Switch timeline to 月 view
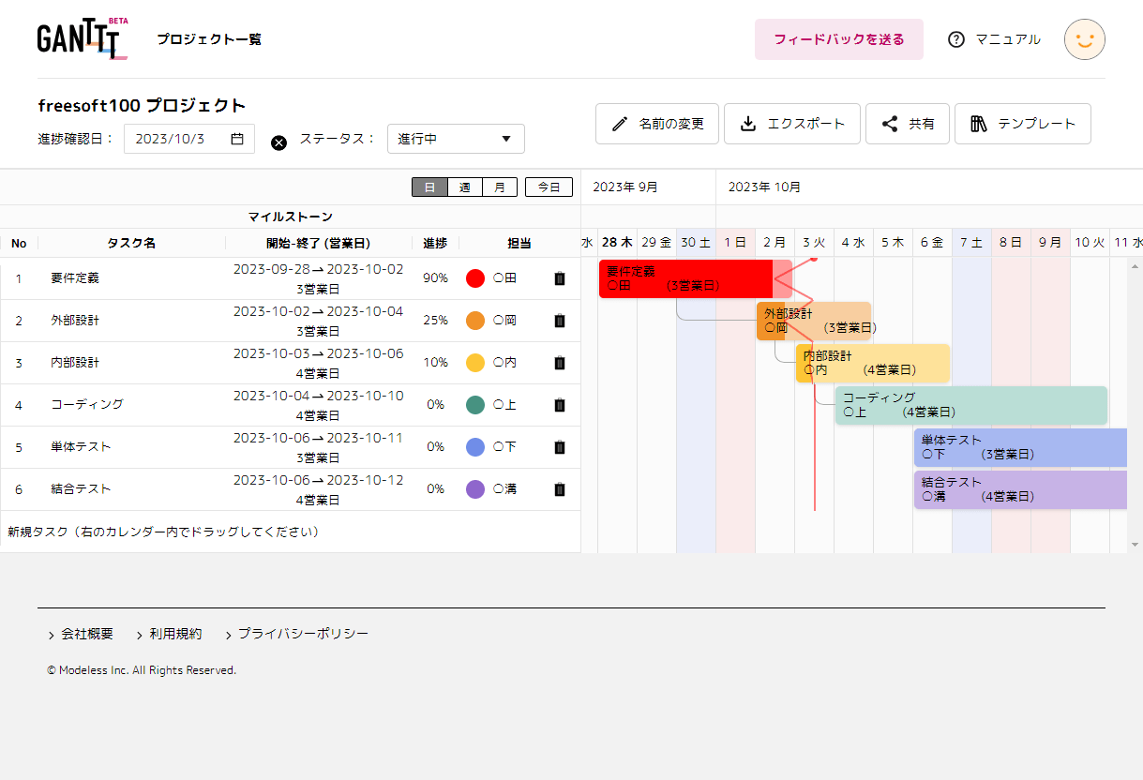This screenshot has width=1143, height=780. pyautogui.click(x=500, y=187)
